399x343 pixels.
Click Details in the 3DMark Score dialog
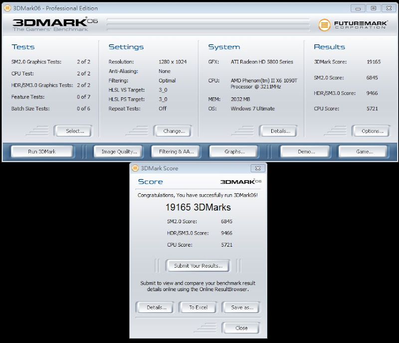(156, 308)
